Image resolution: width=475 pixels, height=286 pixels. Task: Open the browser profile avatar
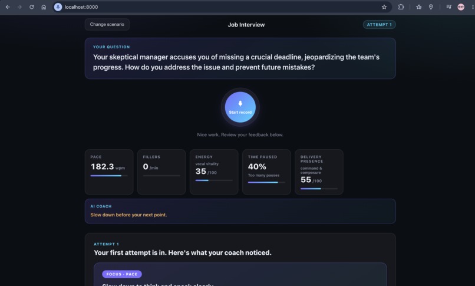coord(461,7)
